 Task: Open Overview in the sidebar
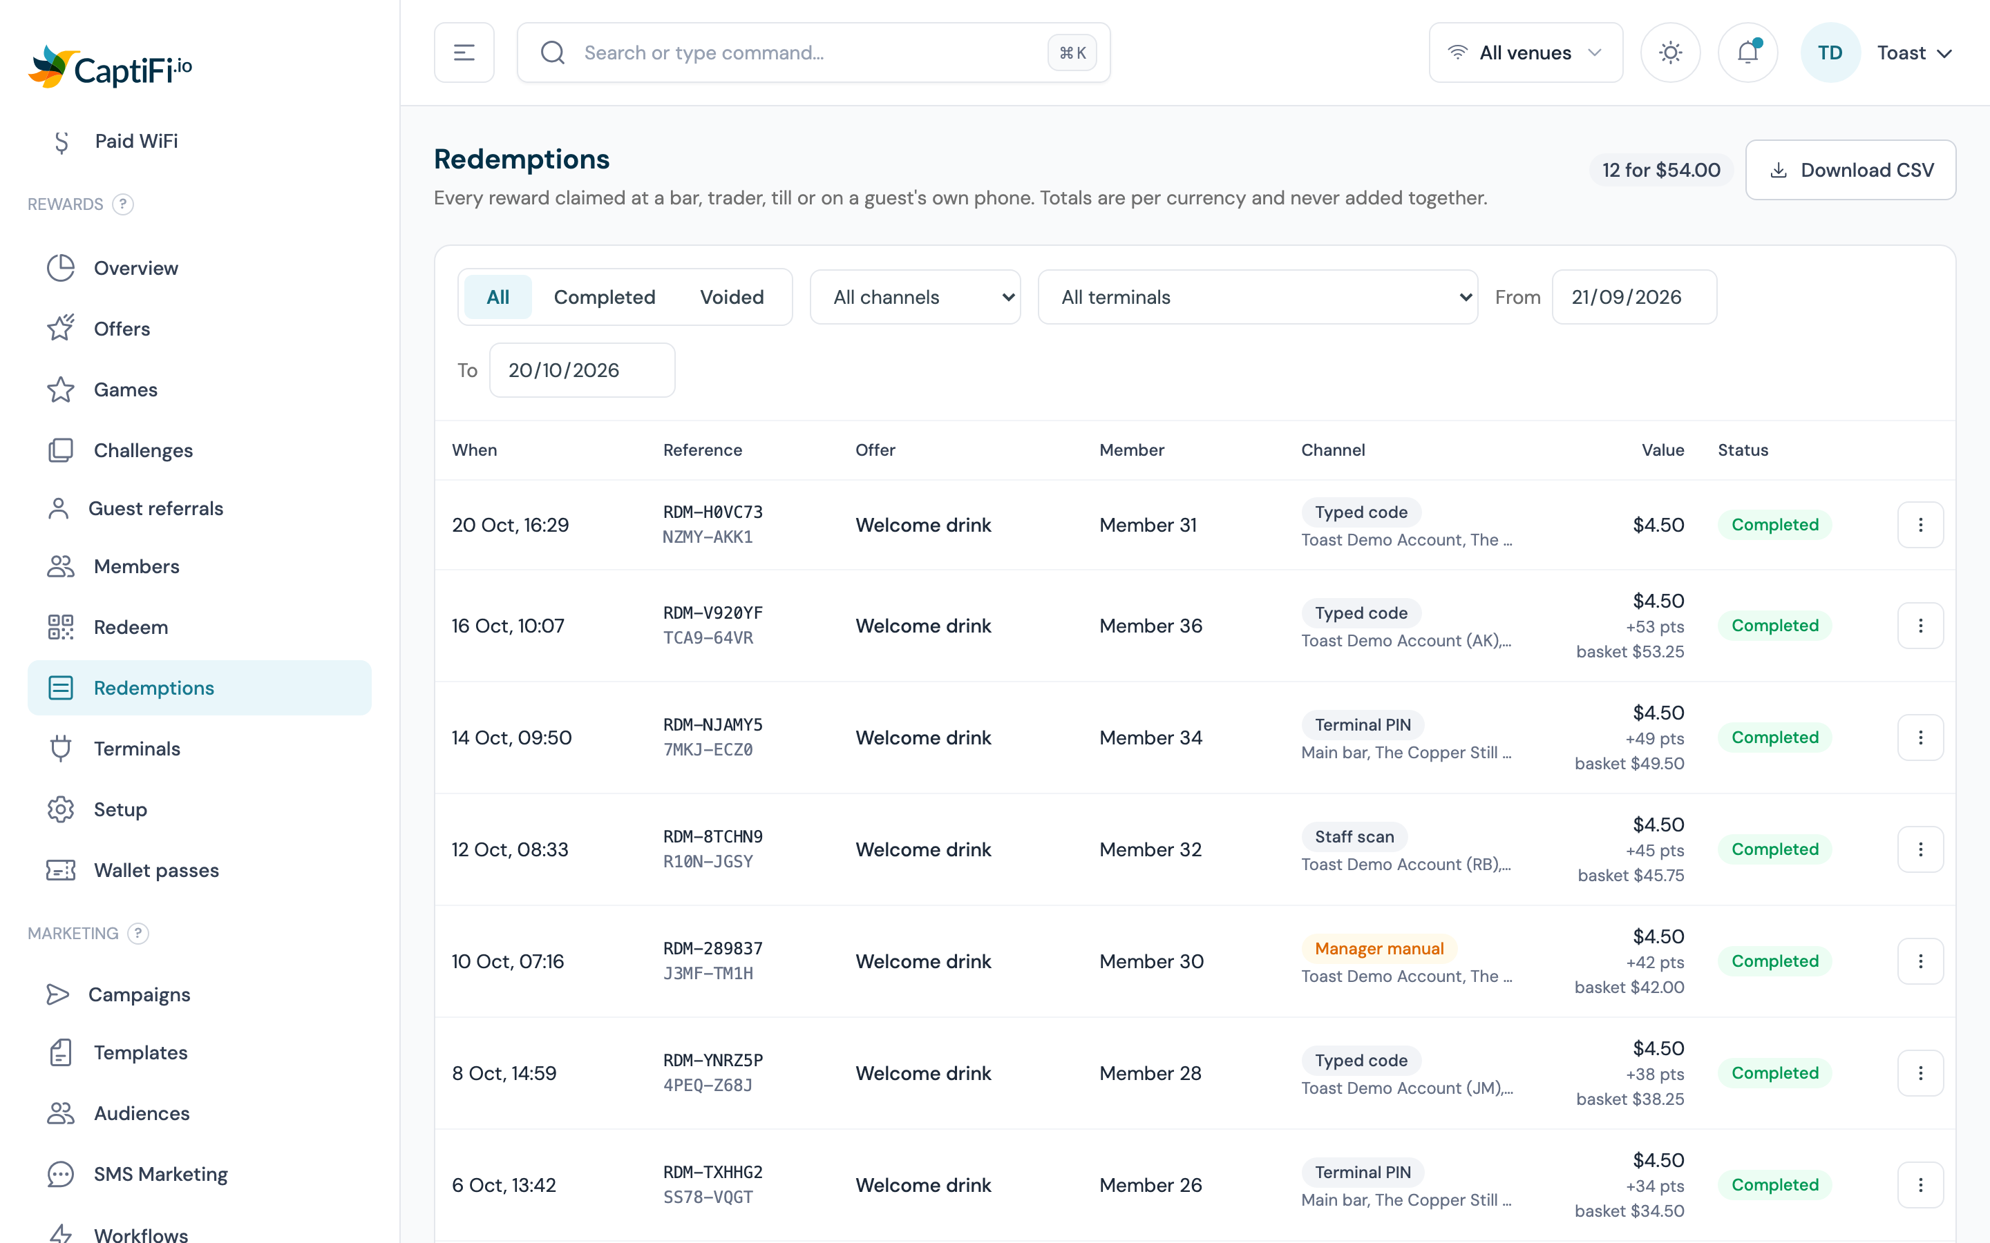tap(199, 268)
